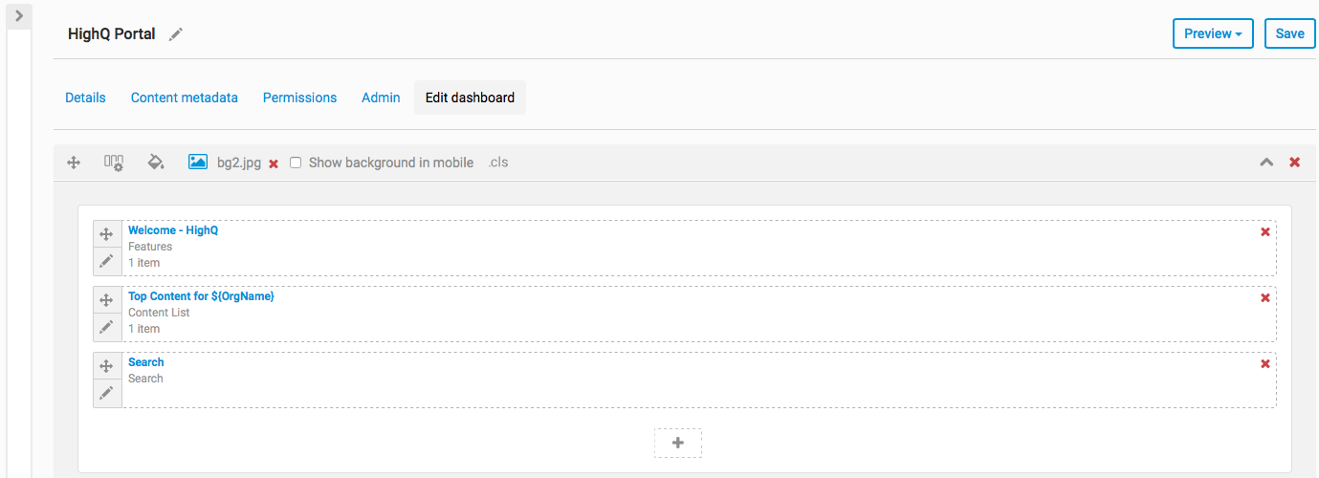This screenshot has height=478, width=1319.
Task: Edit the Search panel with pencil icon
Action: [x=107, y=393]
